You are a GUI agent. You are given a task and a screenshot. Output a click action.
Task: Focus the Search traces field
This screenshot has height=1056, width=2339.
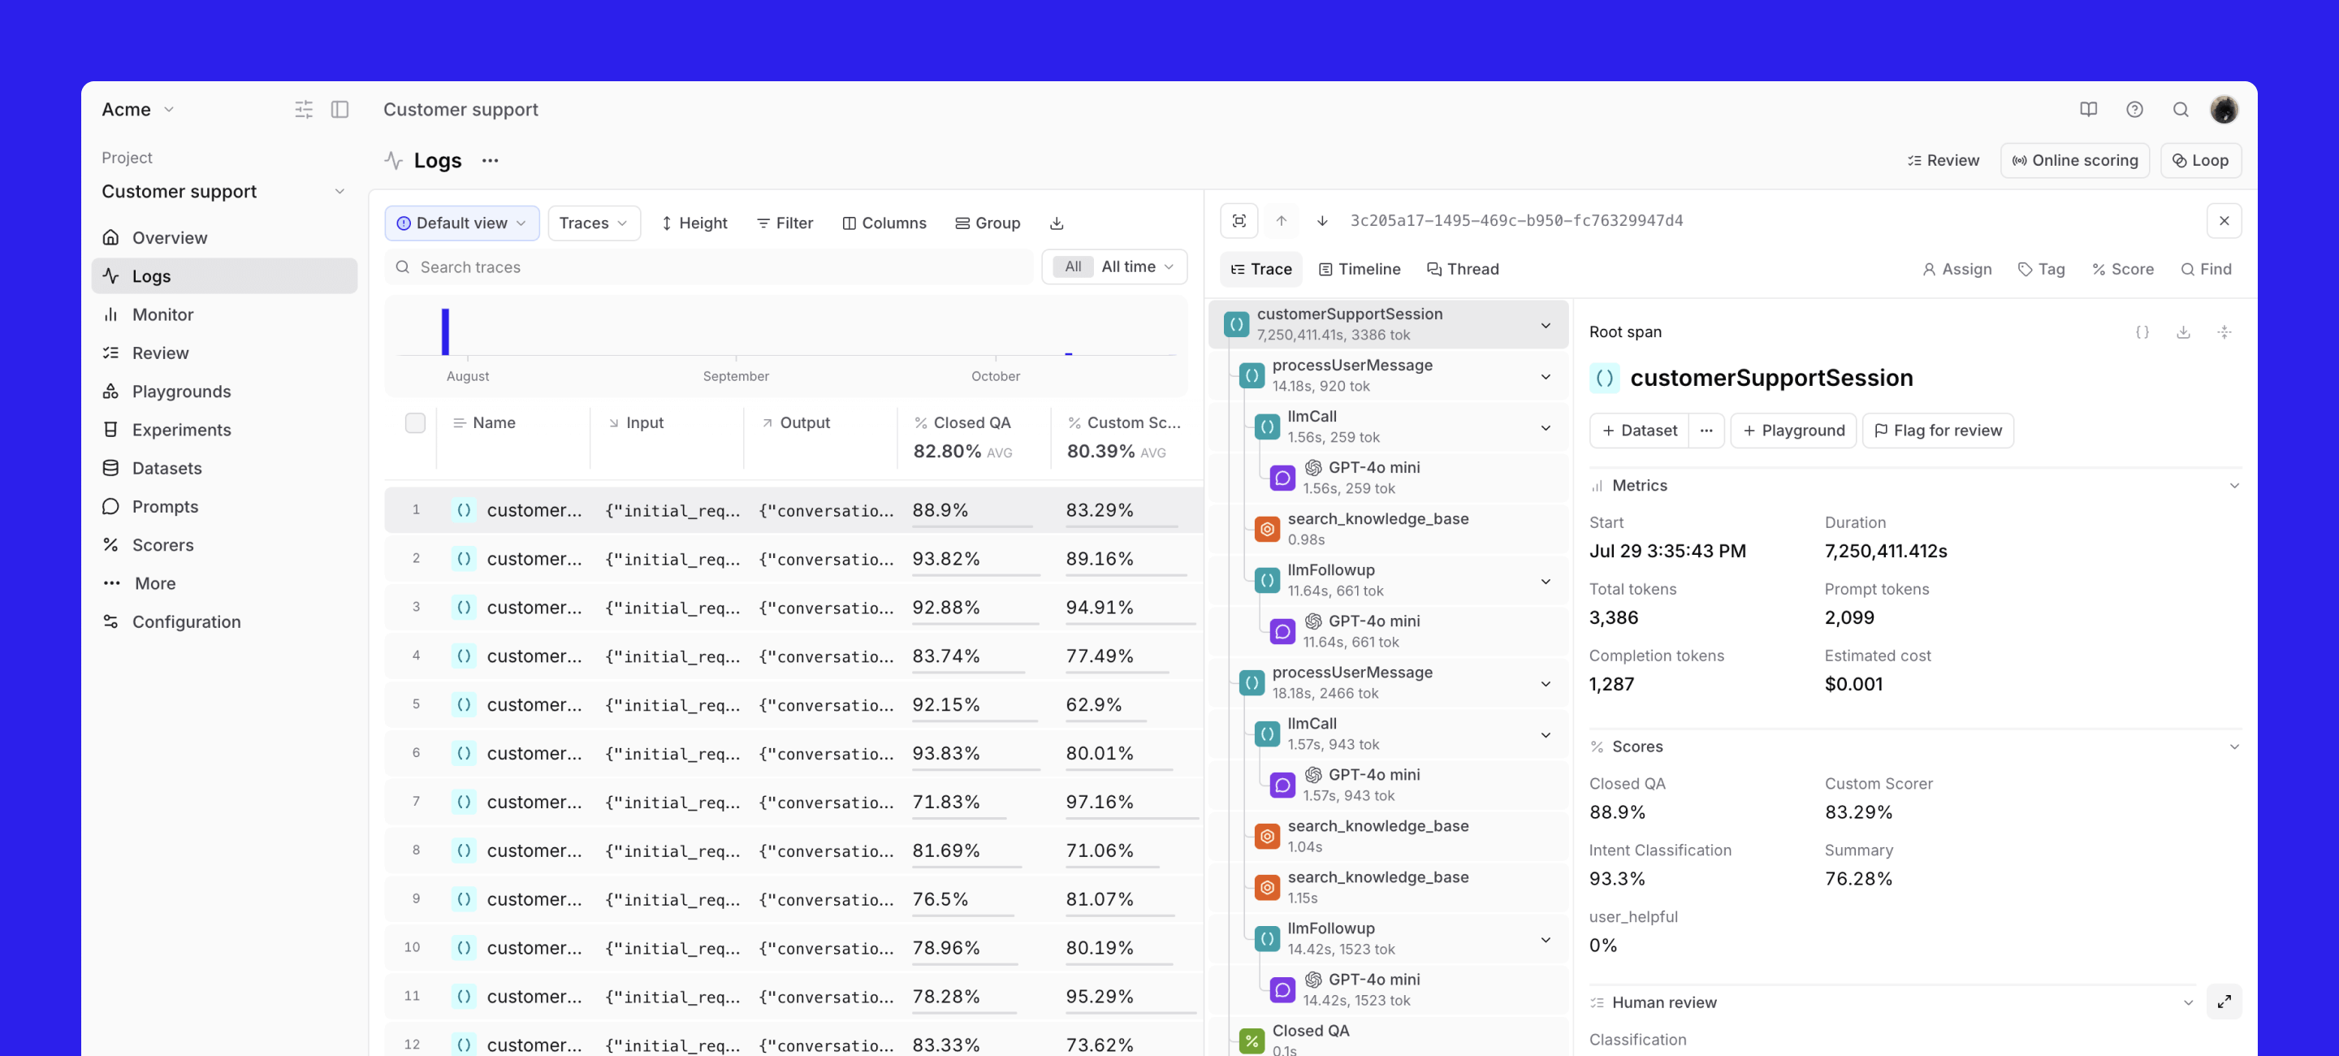[708, 267]
